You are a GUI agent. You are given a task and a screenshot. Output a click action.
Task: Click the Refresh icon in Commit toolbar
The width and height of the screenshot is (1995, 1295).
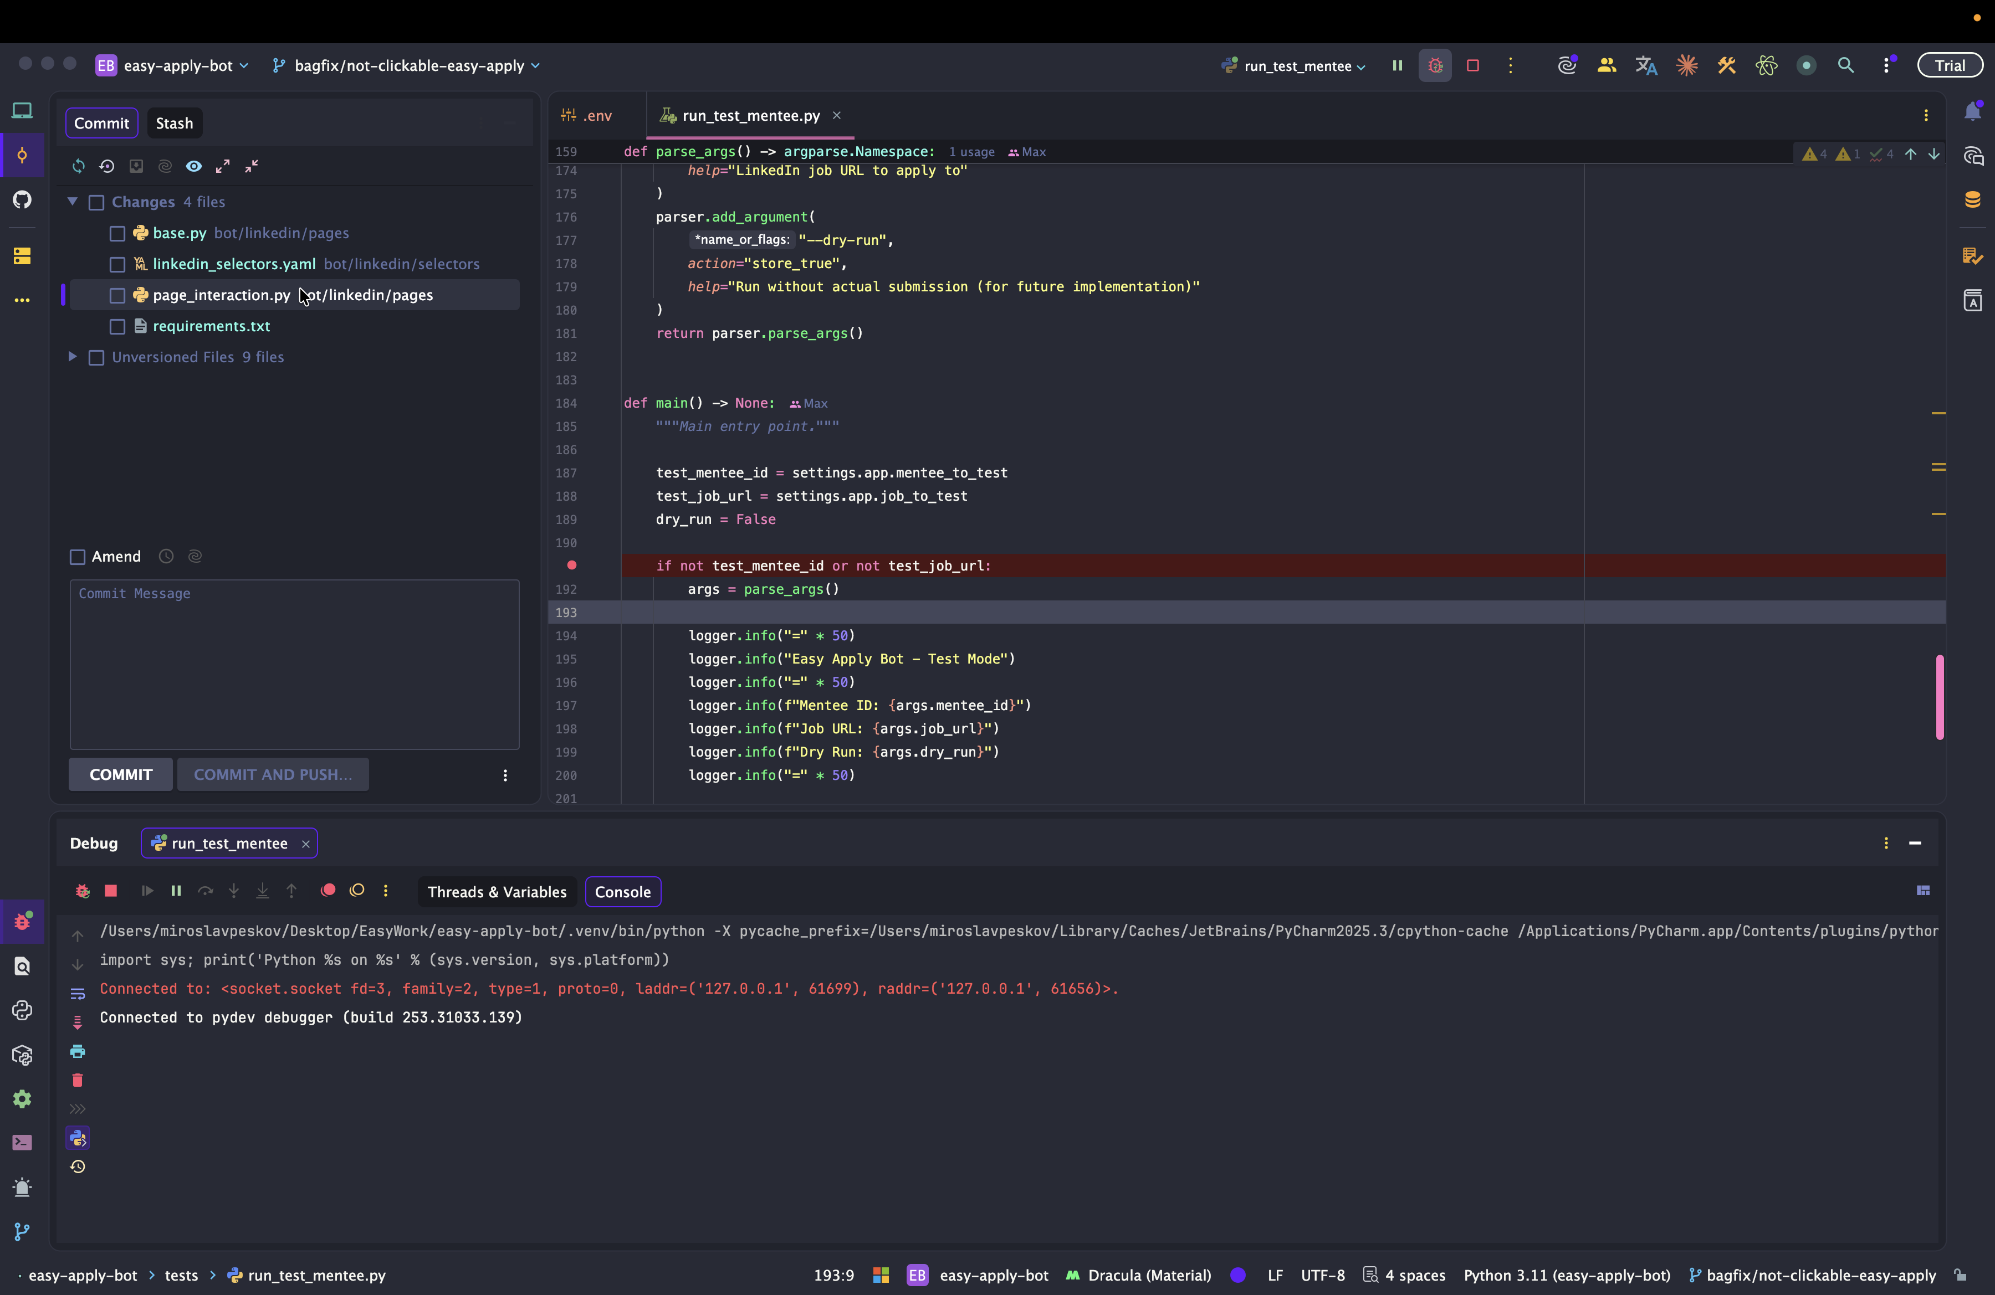tap(78, 166)
